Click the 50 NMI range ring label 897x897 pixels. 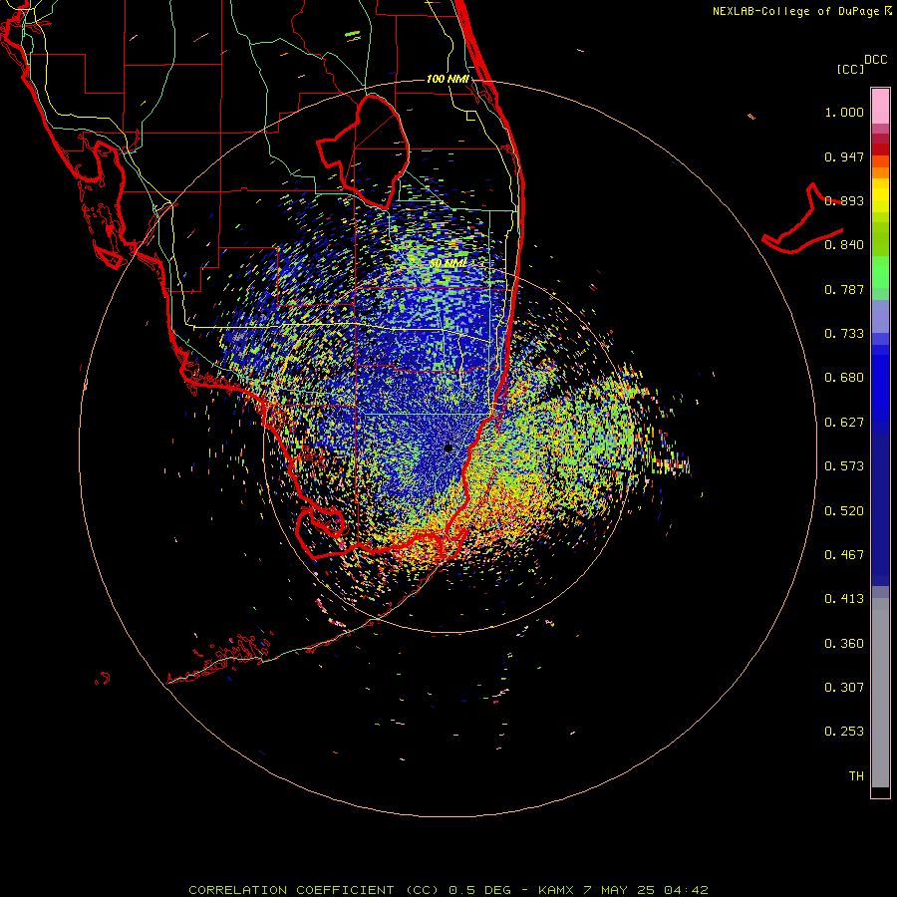tap(448, 263)
